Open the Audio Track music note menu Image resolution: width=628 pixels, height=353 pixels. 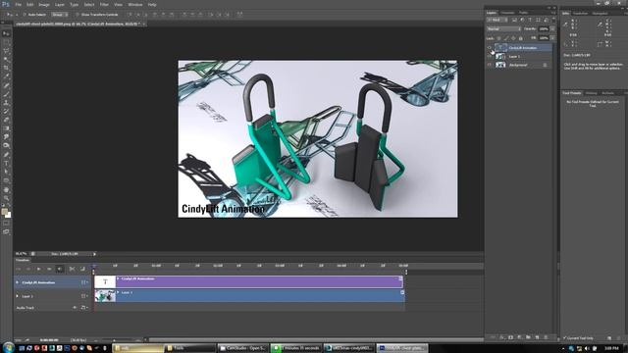(x=83, y=307)
